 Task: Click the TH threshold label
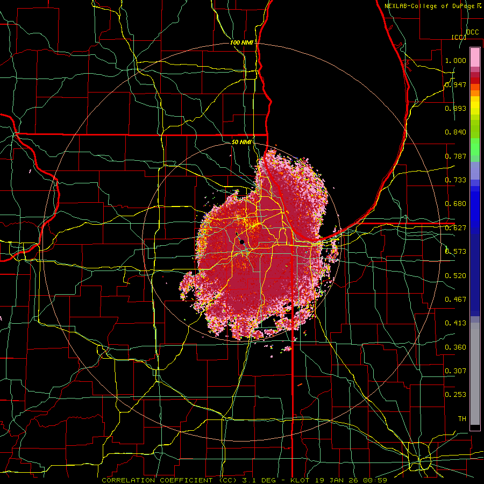tap(462, 419)
